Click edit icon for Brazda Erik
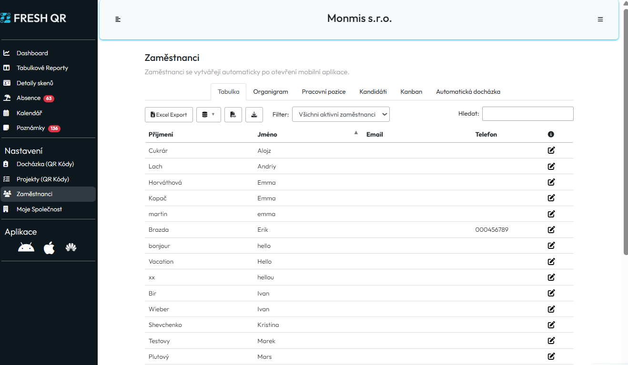This screenshot has width=628, height=365. [x=551, y=230]
